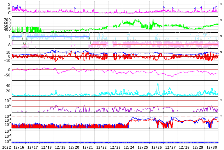Click the 12/24 date label

(x=129, y=147)
